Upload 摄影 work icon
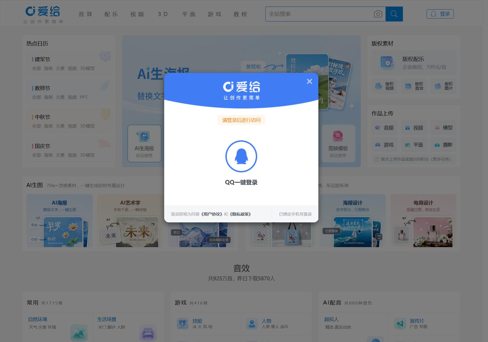 pos(437,145)
